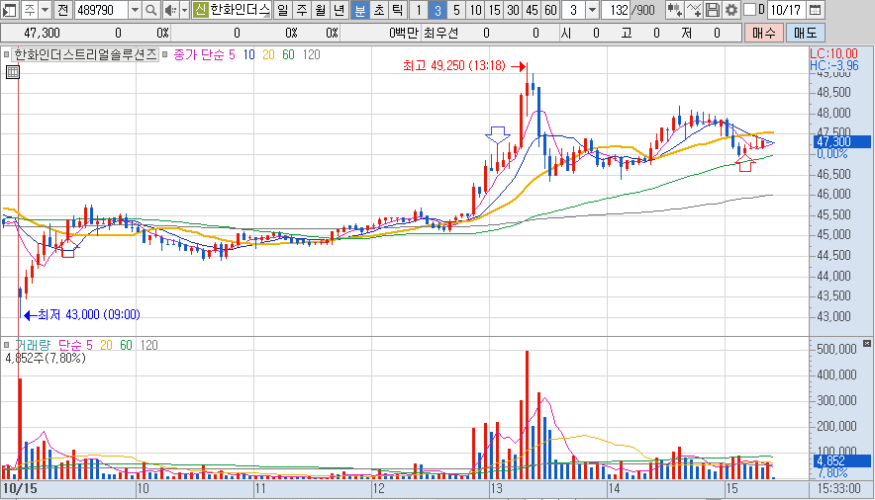Click the 최우선 quote field label

(440, 33)
